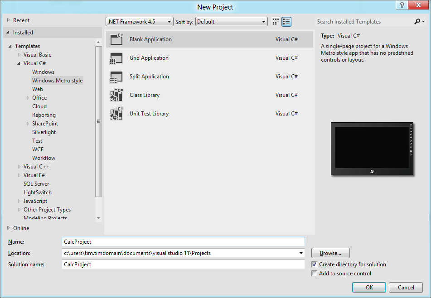
Task: Select the Class Library template name
Action: pyautogui.click(x=145, y=95)
